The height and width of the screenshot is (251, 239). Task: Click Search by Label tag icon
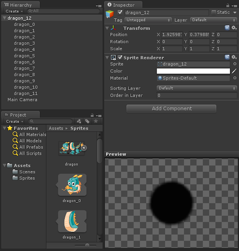(87, 121)
